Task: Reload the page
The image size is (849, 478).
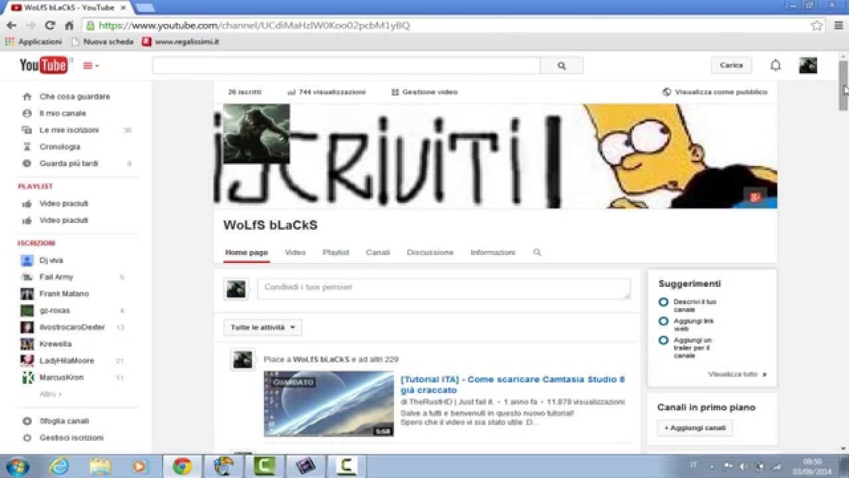Action: point(50,25)
